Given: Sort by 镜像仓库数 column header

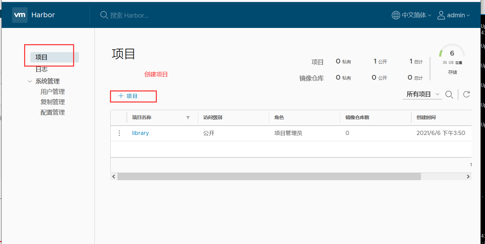Looking at the screenshot, I should point(357,118).
